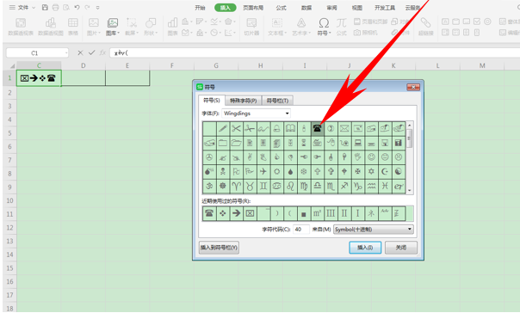
Task: Click symbol grid scrollbar down arrow
Action: [409, 190]
